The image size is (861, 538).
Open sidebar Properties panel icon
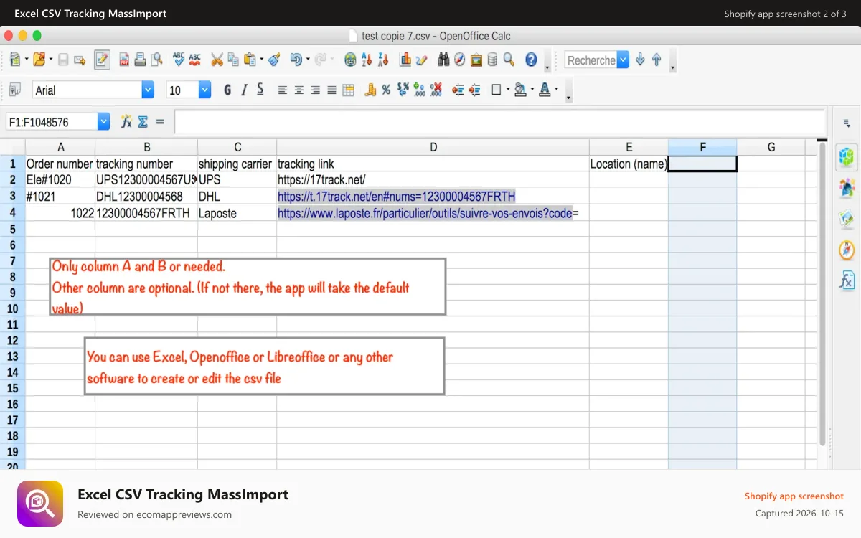point(847,156)
